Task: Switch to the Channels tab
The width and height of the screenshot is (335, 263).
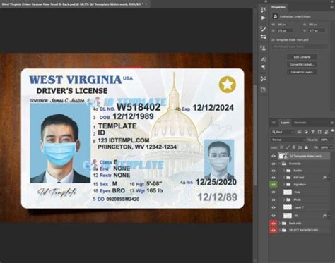Action: click(x=300, y=123)
